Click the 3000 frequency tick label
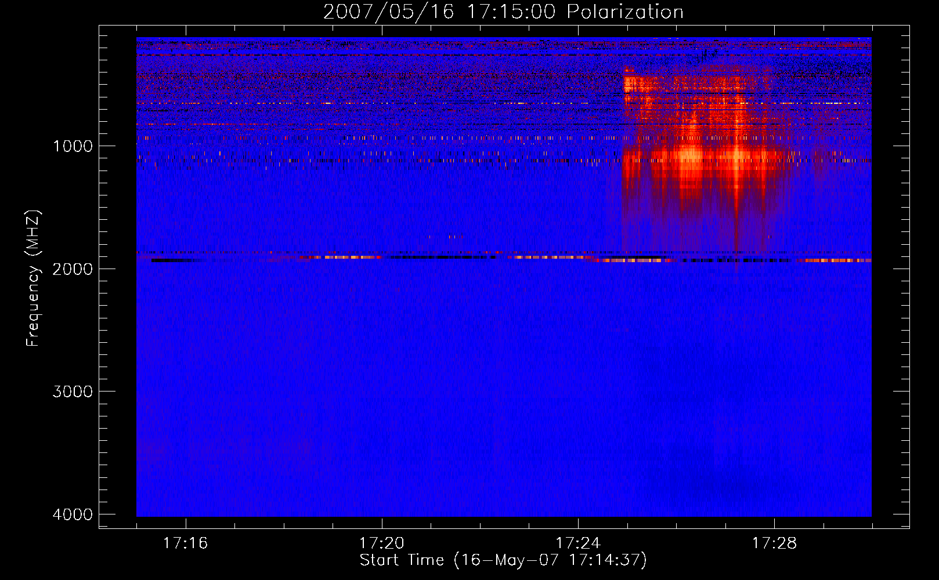939x580 pixels. [x=73, y=391]
